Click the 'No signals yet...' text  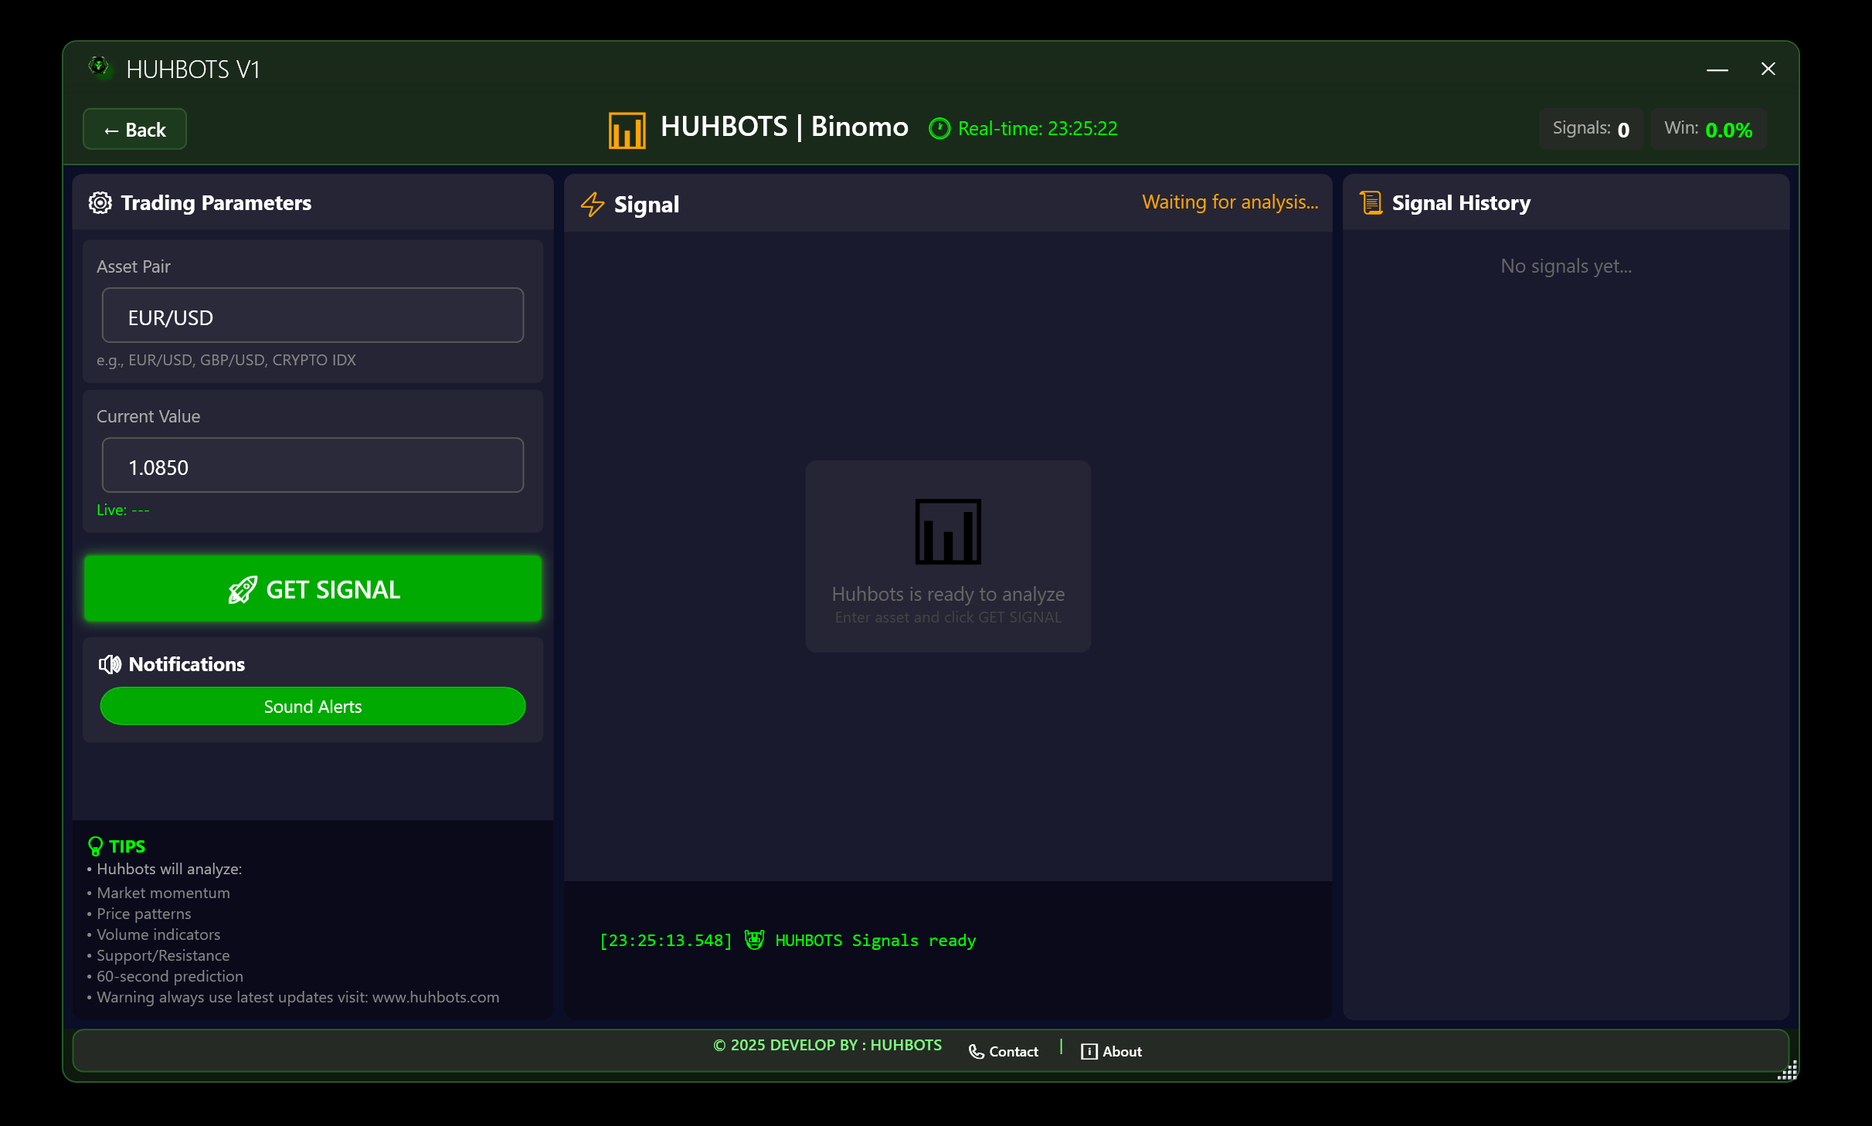coord(1566,266)
